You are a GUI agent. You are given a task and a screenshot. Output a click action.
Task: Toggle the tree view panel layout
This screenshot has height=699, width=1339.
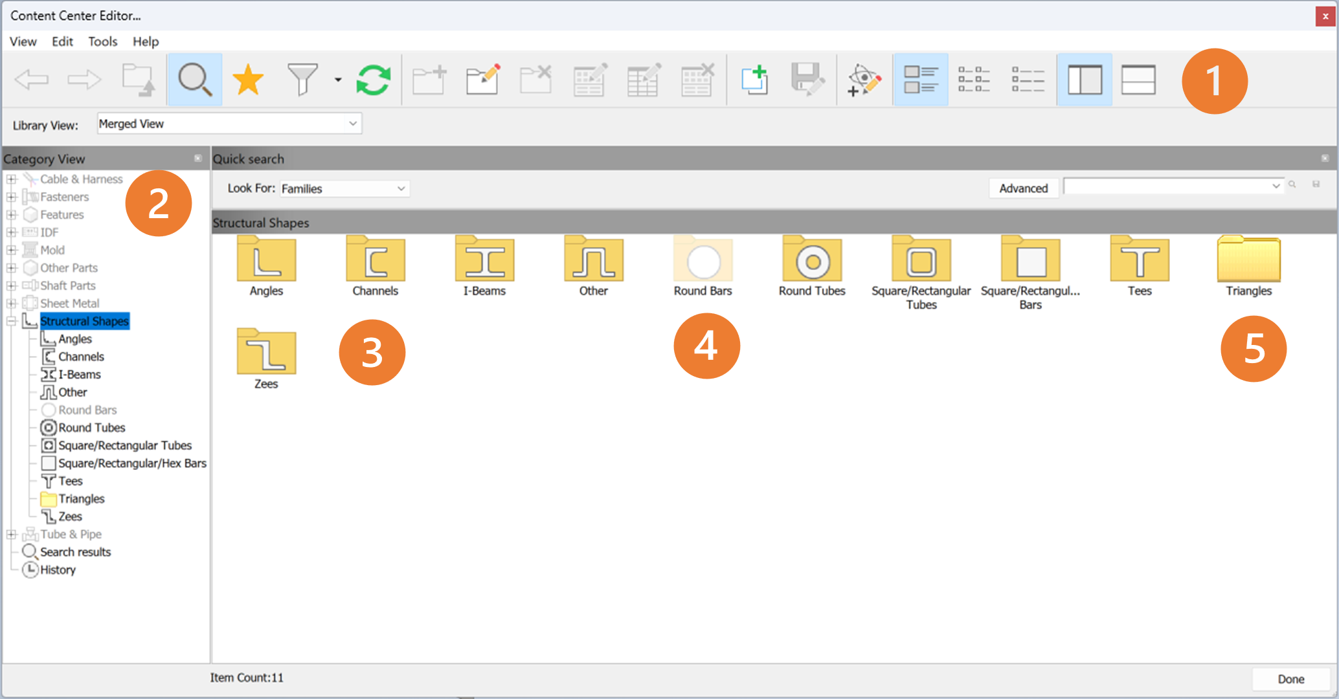coord(1085,80)
